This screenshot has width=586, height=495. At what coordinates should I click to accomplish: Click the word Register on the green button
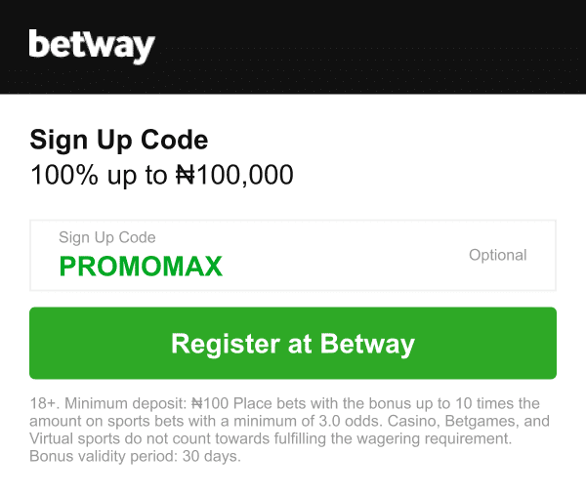[x=220, y=344]
